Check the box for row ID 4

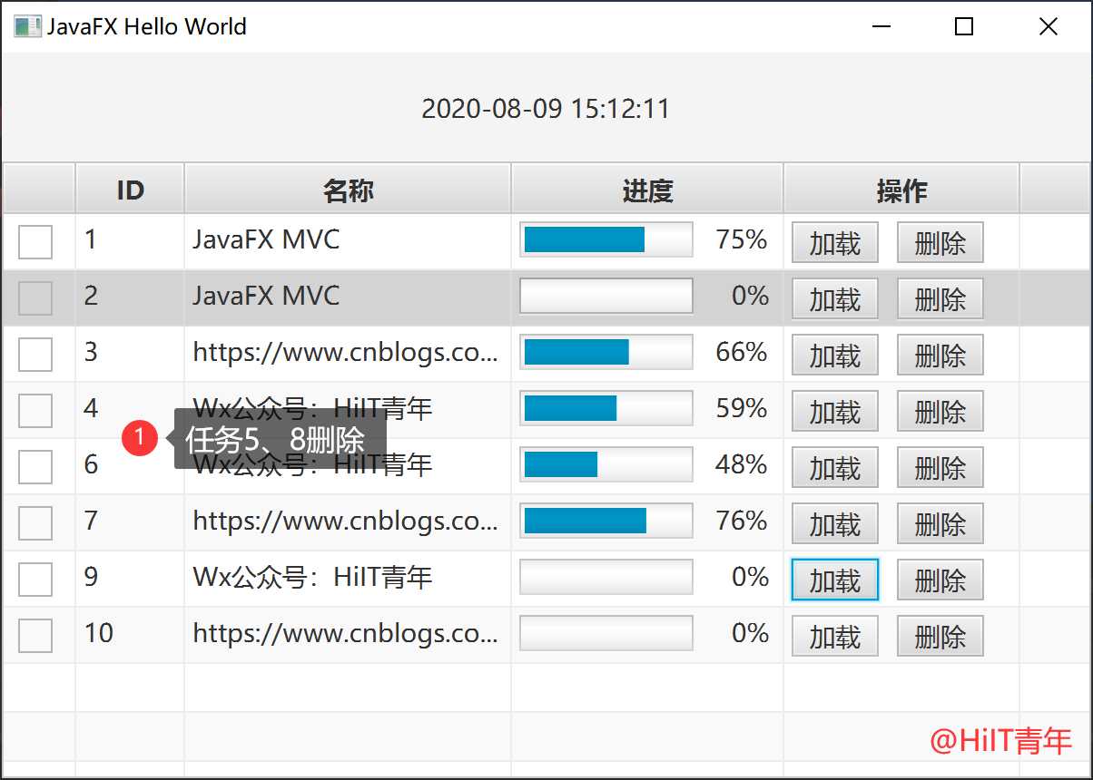pos(35,411)
